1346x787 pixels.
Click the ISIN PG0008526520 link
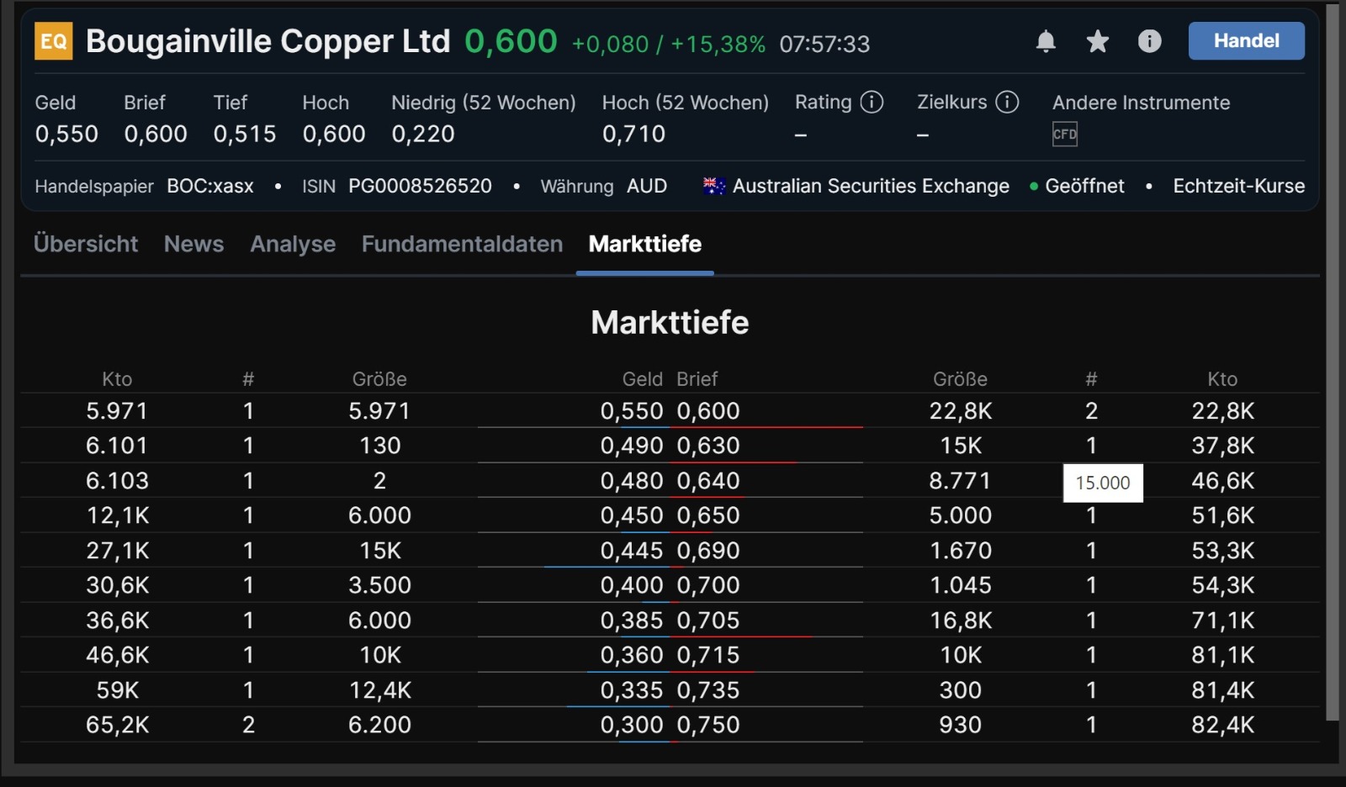coord(419,186)
